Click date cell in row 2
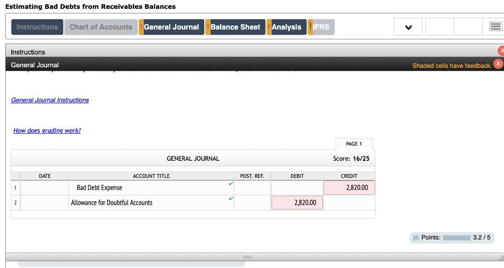This screenshot has width=504, height=268. click(45, 203)
